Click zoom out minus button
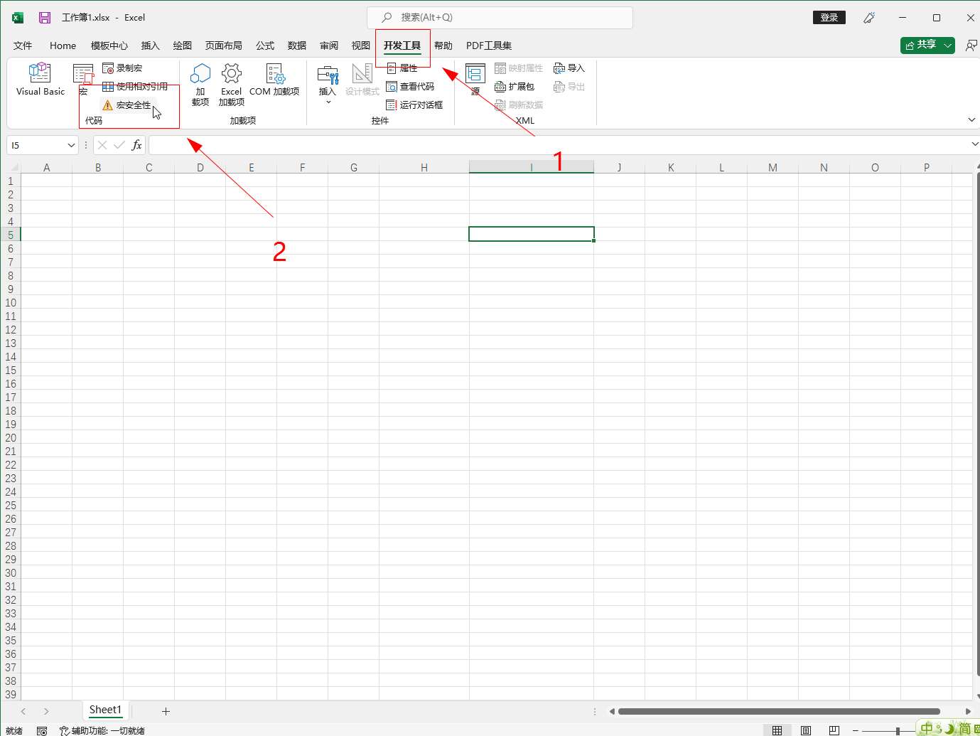980x736 pixels. coord(856,730)
